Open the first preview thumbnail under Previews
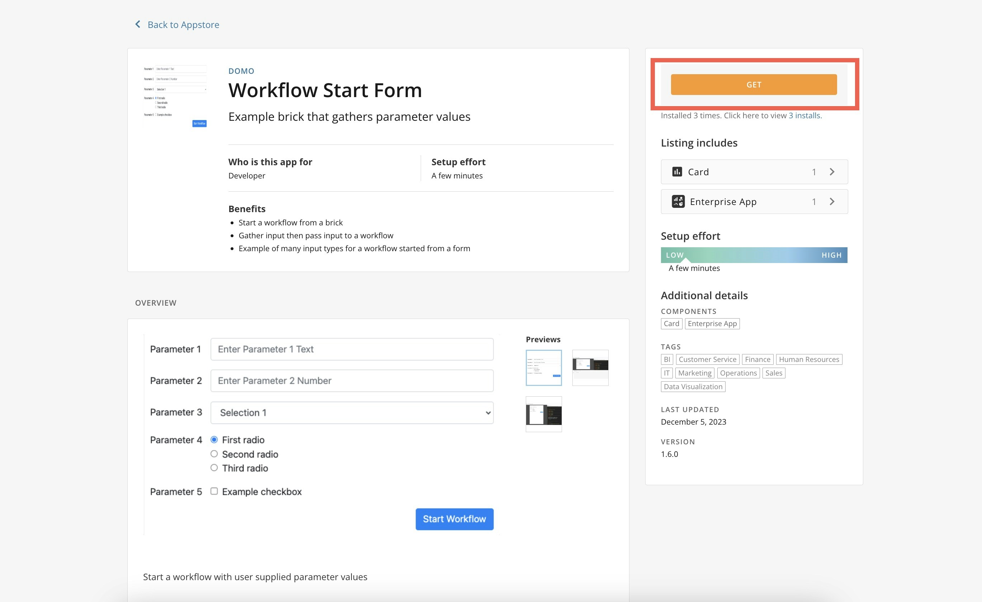The height and width of the screenshot is (602, 982). 544,368
